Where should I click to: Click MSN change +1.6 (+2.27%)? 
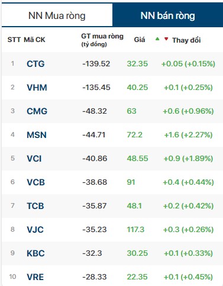point(188,135)
